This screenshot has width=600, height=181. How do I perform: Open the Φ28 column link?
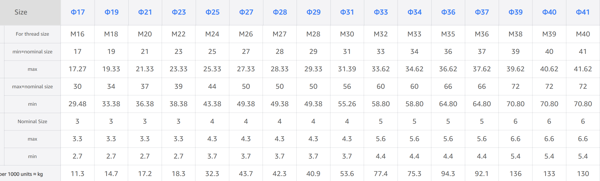(280, 12)
